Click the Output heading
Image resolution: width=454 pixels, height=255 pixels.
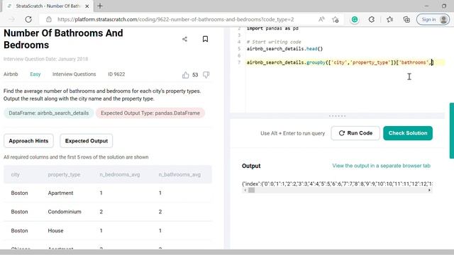(251, 166)
